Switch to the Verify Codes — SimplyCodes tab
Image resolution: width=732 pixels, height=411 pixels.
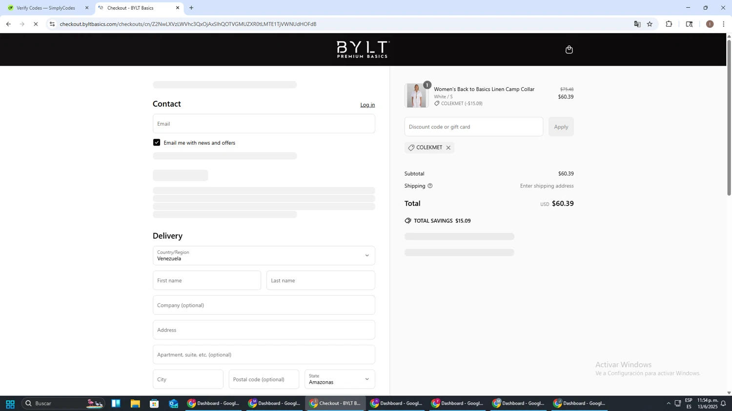[46, 8]
